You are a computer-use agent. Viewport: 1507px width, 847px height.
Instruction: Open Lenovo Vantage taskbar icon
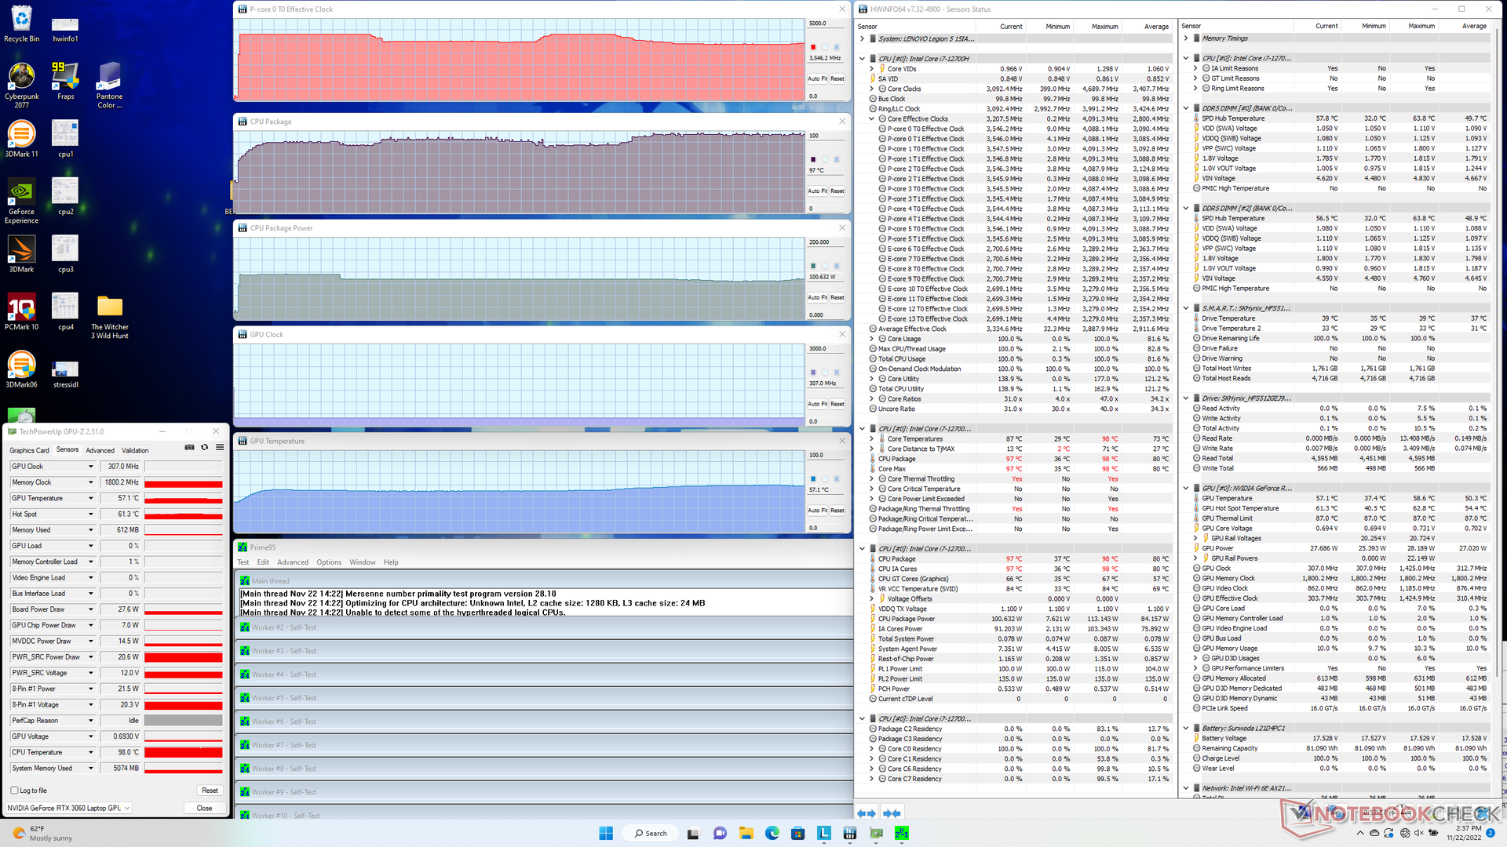[x=824, y=833]
